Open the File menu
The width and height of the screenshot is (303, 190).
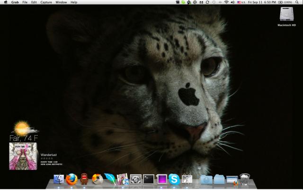click(x=25, y=2)
